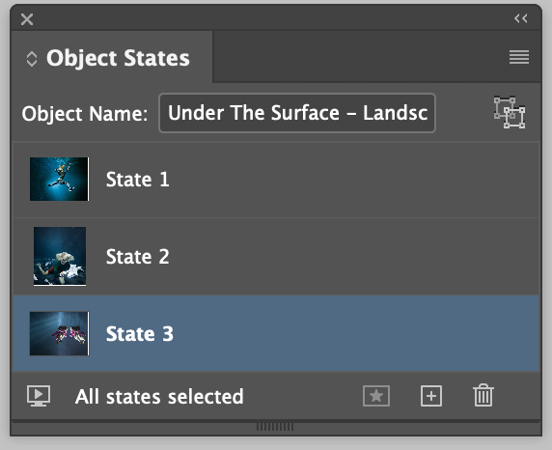This screenshot has width=552, height=450.
Task: Open the Object States panel menu
Action: click(519, 57)
